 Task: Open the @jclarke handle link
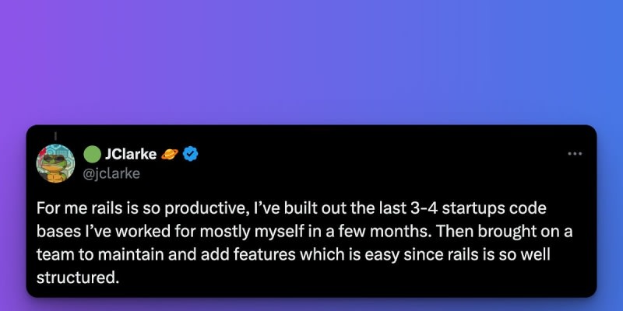tap(111, 173)
